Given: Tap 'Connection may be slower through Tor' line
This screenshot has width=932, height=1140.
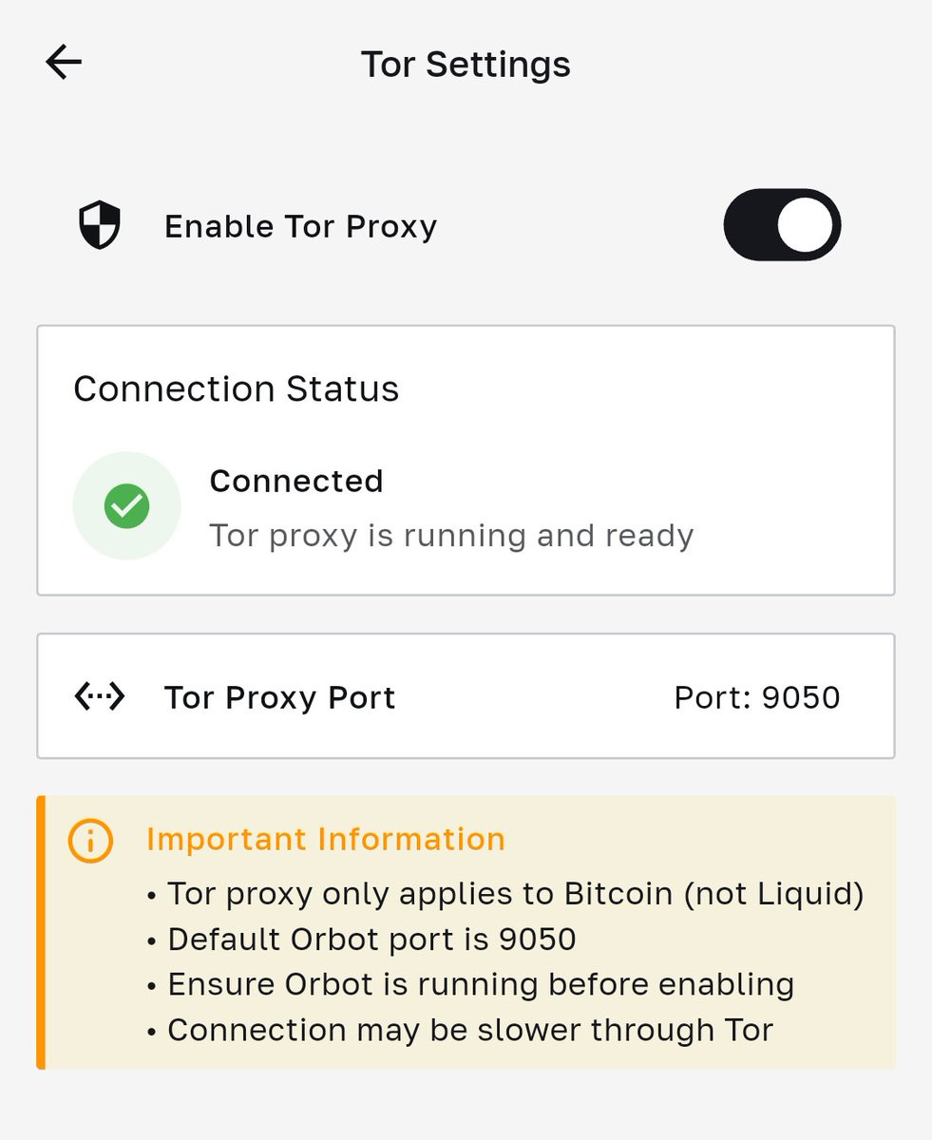Looking at the screenshot, I should pyautogui.click(x=470, y=1030).
